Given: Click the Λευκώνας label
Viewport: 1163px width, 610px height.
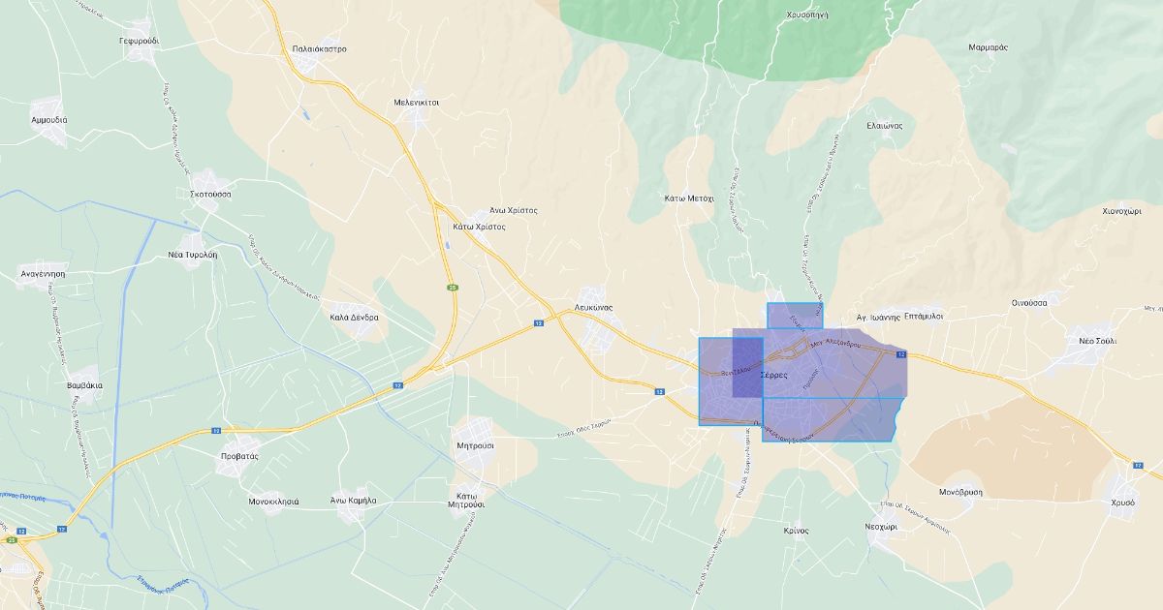Looking at the screenshot, I should 593,307.
